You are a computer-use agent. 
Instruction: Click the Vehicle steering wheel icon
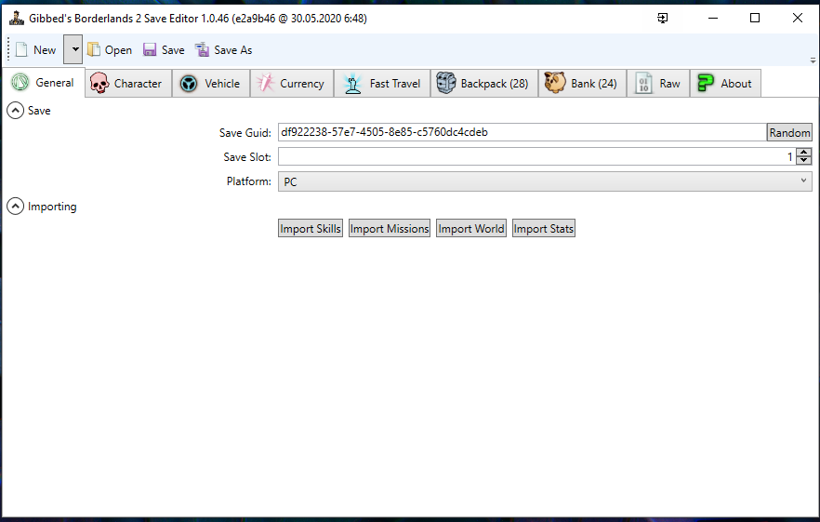pos(188,84)
